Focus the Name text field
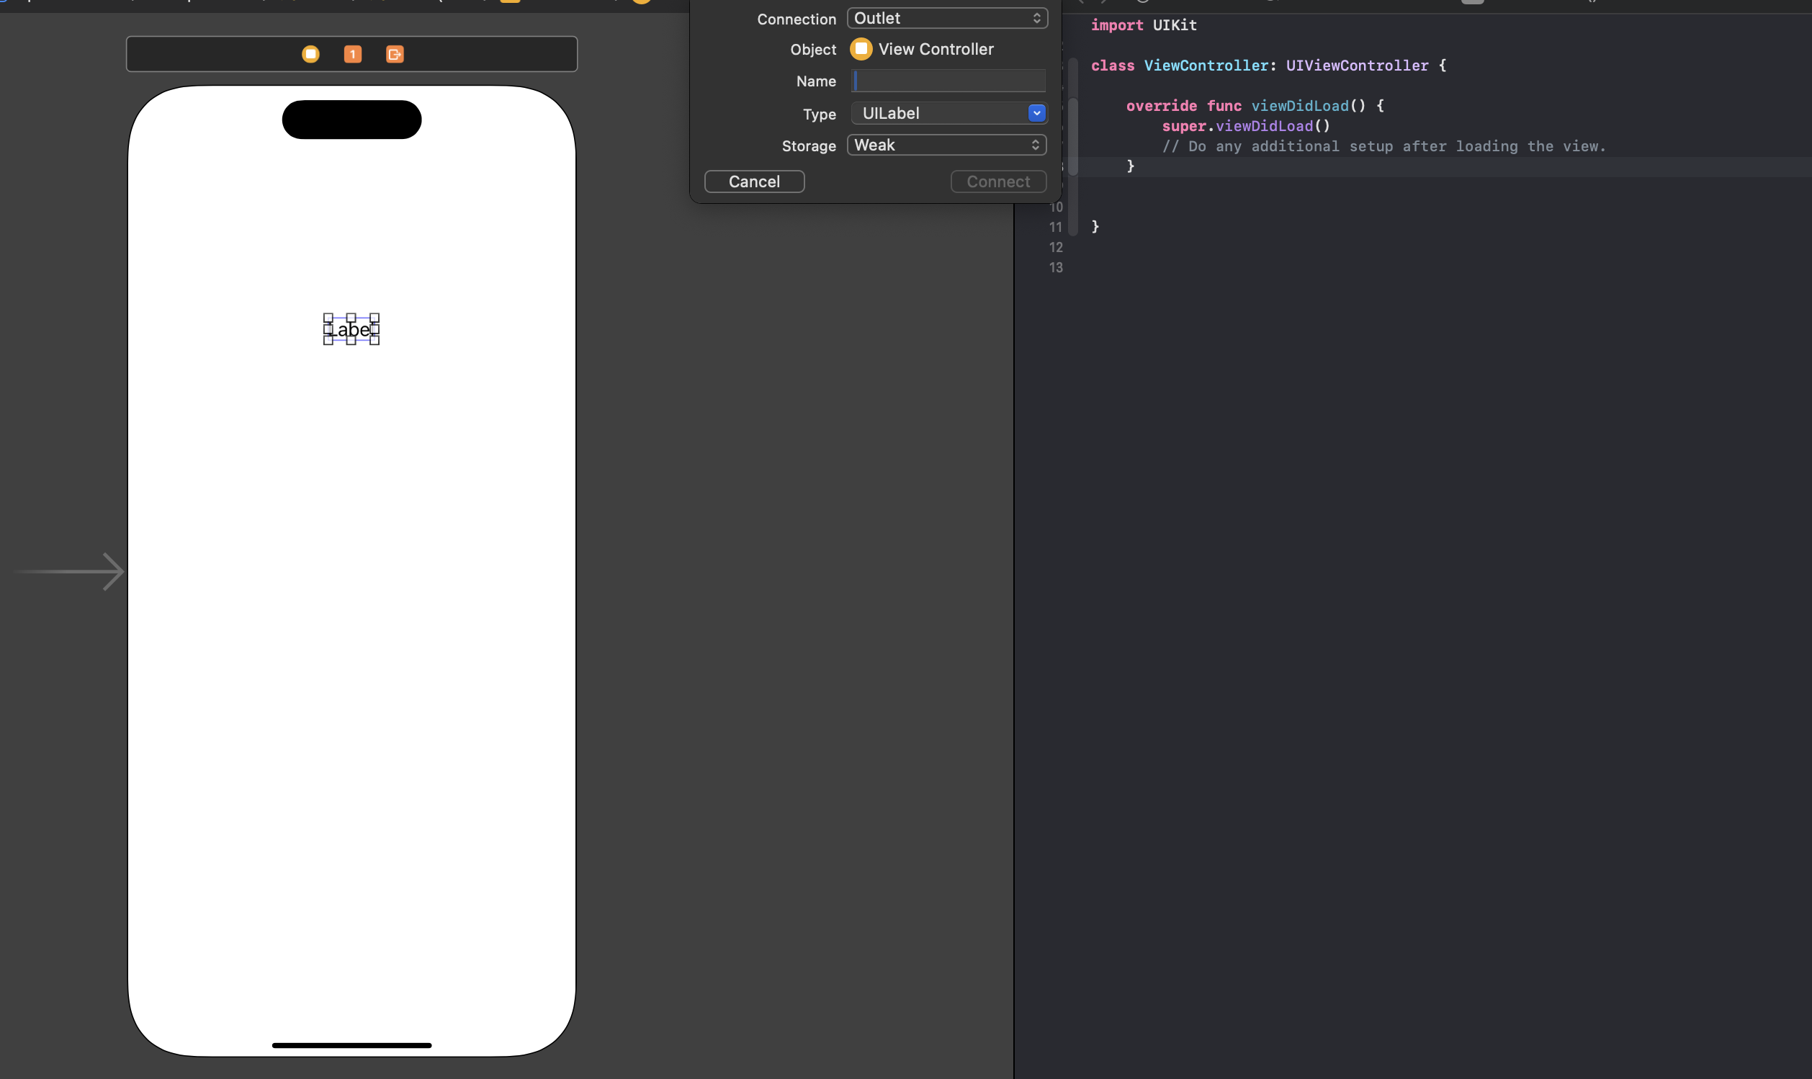Viewport: 1812px width, 1079px height. click(948, 81)
